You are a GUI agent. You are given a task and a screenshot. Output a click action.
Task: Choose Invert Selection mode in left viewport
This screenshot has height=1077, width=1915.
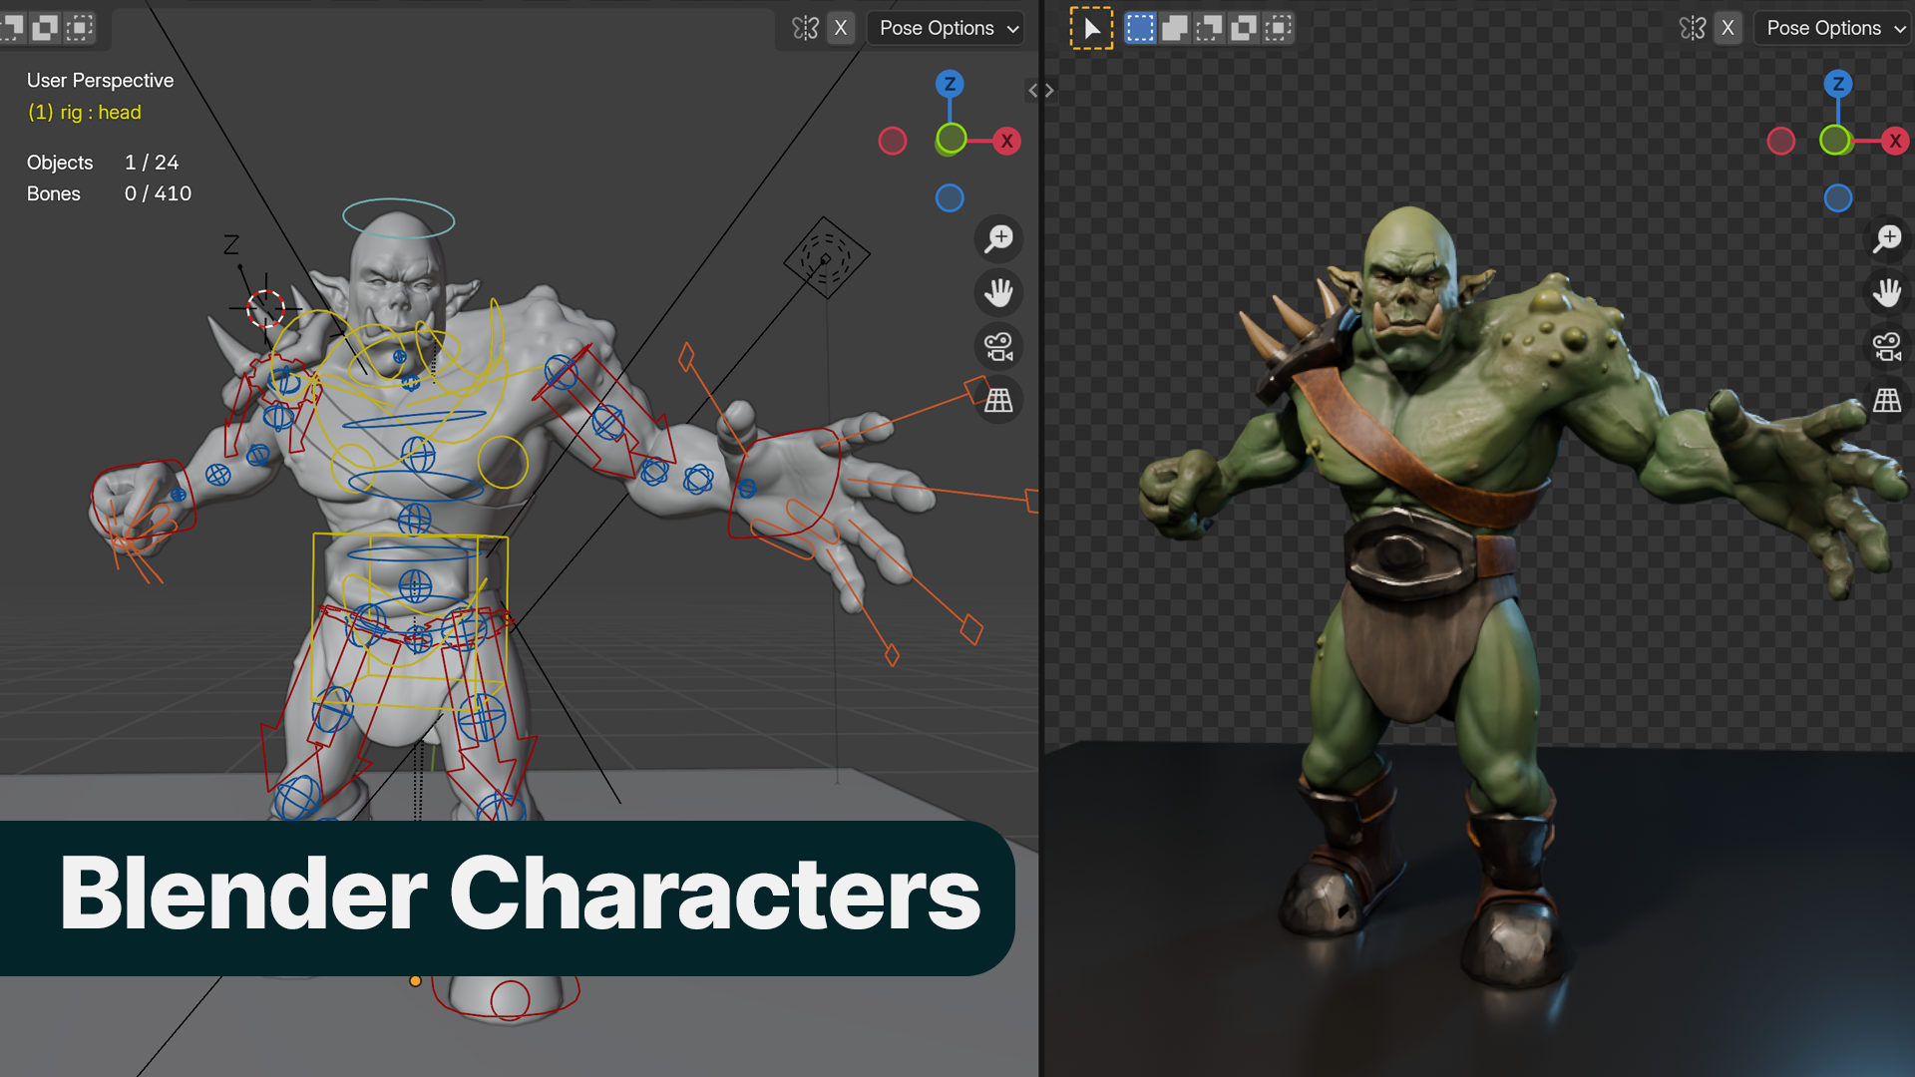click(x=45, y=28)
